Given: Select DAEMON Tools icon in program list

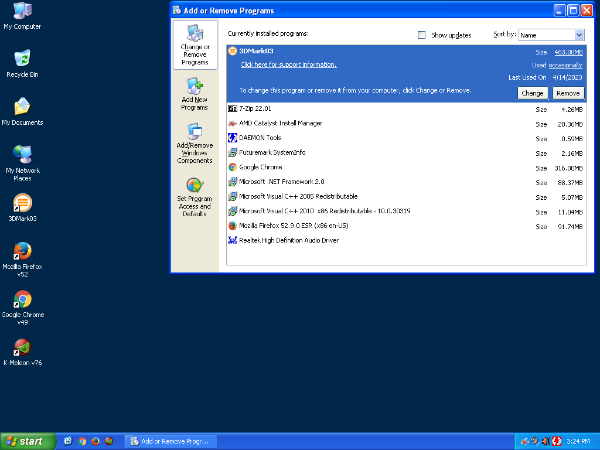Looking at the screenshot, I should [232, 138].
